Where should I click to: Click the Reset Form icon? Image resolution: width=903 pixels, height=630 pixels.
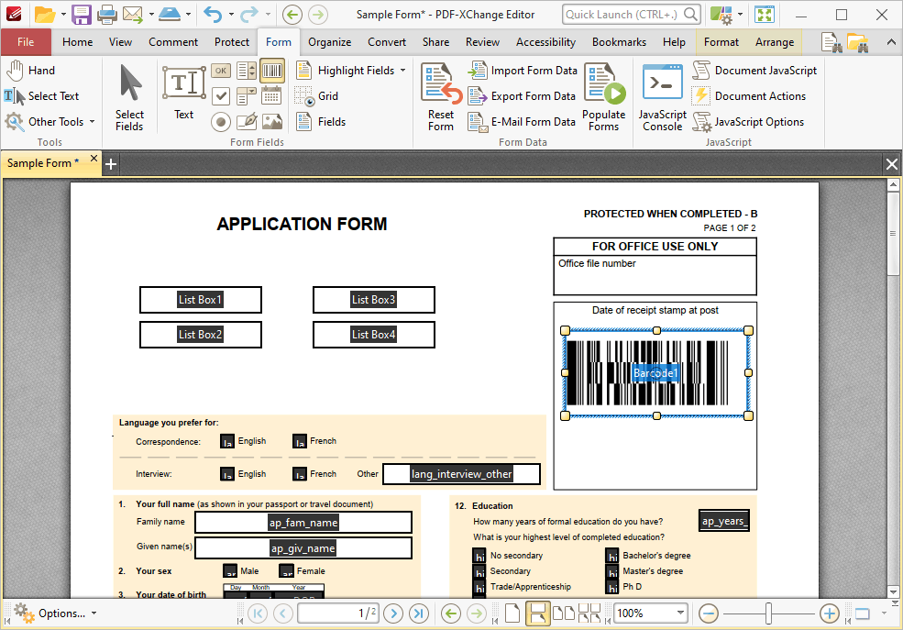[441, 96]
